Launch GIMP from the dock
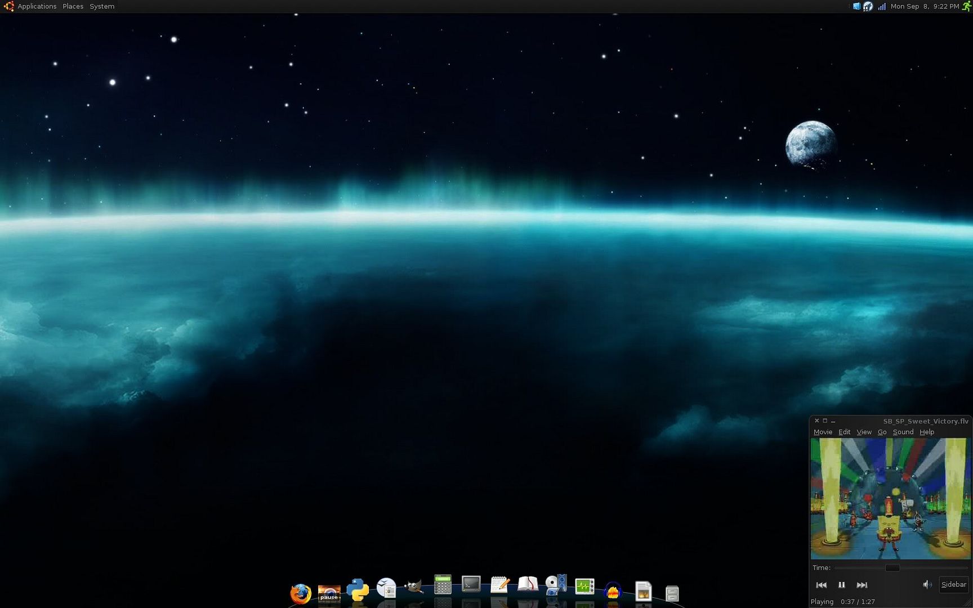Screen dimensions: 973x608 tap(414, 587)
